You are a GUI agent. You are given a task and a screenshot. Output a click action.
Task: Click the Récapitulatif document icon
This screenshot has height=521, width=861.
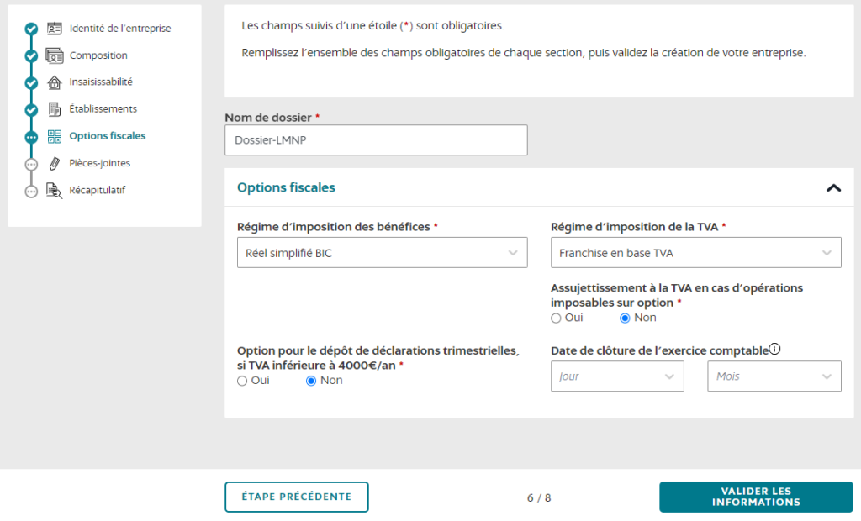(x=55, y=190)
